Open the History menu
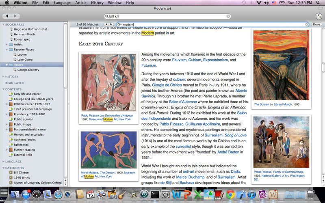 tap(97, 3)
